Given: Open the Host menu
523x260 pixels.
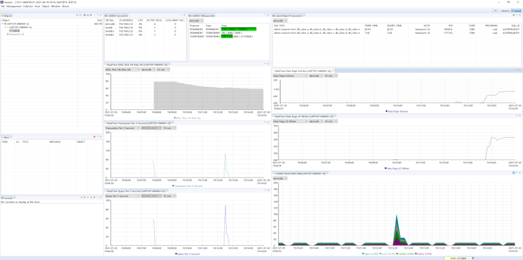Looking at the screenshot, I should pos(37,6).
